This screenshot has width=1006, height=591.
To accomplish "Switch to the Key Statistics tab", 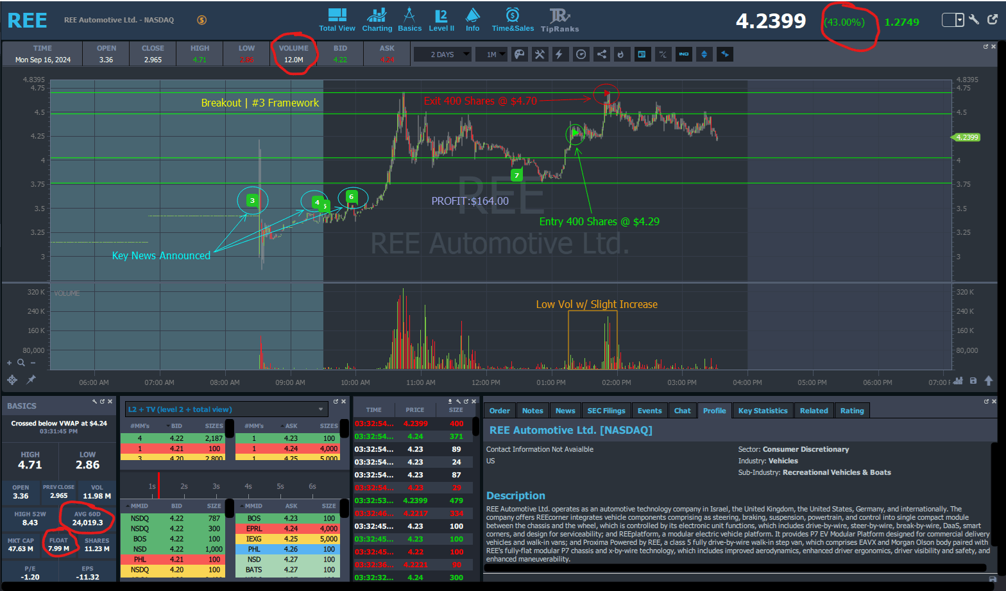I will tap(763, 411).
